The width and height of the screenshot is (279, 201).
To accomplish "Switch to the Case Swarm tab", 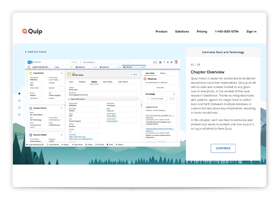I will (123, 82).
